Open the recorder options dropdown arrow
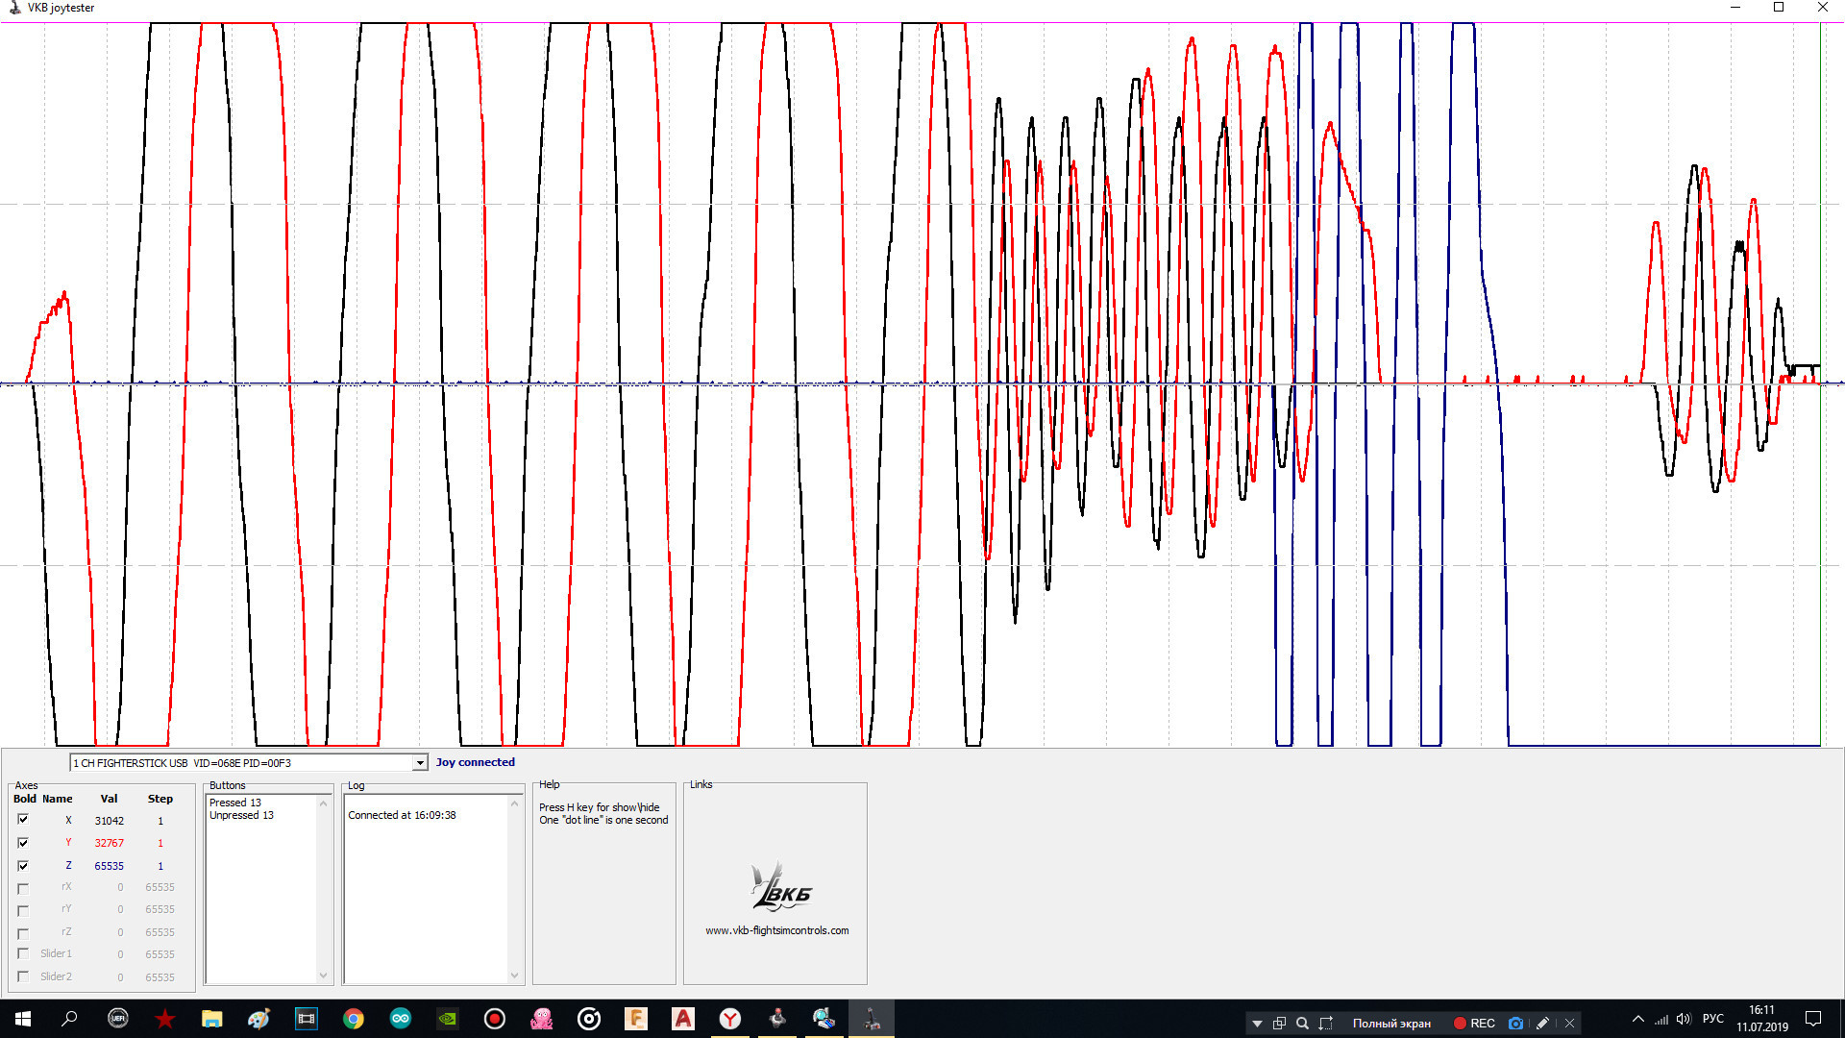Screen dimensions: 1845x1038 [x=1257, y=1024]
